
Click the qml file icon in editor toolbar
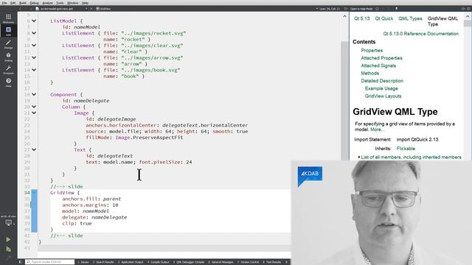coord(38,9)
